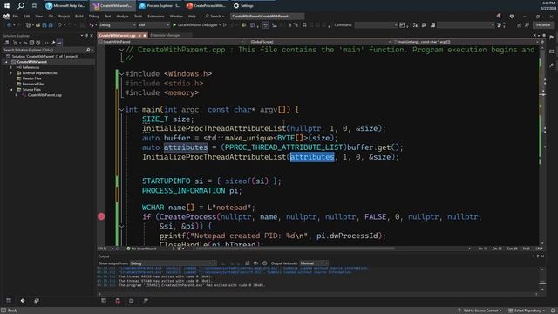This screenshot has height=314, width=558.
Task: Close the Output panel
Action: (542, 256)
